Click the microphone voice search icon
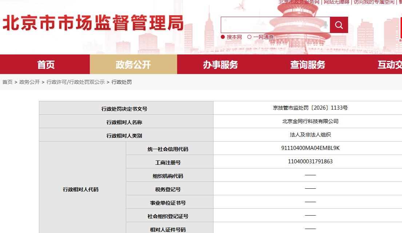Screen dimensions: 402x233 [325, 25]
